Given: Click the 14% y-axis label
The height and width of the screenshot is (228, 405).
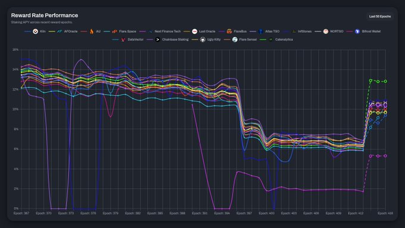Looking at the screenshot, I should 15,70.
